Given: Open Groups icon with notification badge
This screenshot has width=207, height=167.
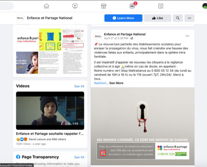Looking at the screenshot, I should point(133,6).
